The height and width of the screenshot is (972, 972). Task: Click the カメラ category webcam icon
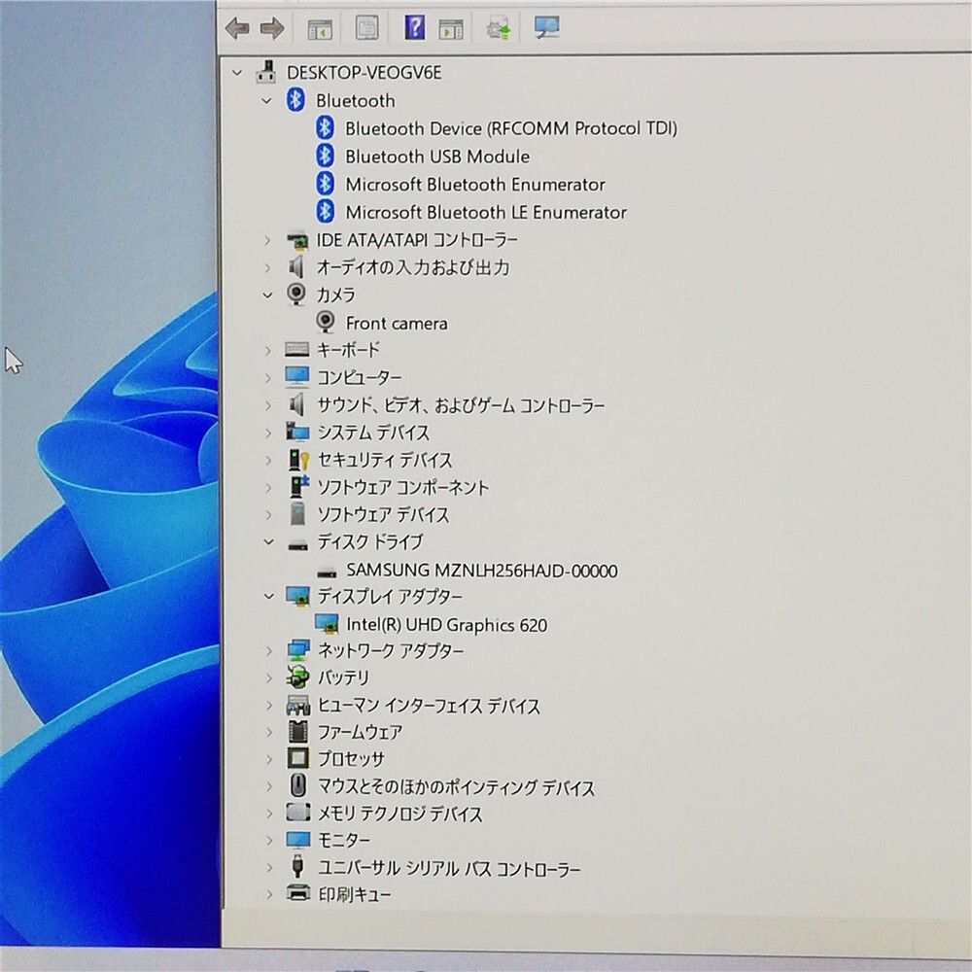[x=296, y=294]
